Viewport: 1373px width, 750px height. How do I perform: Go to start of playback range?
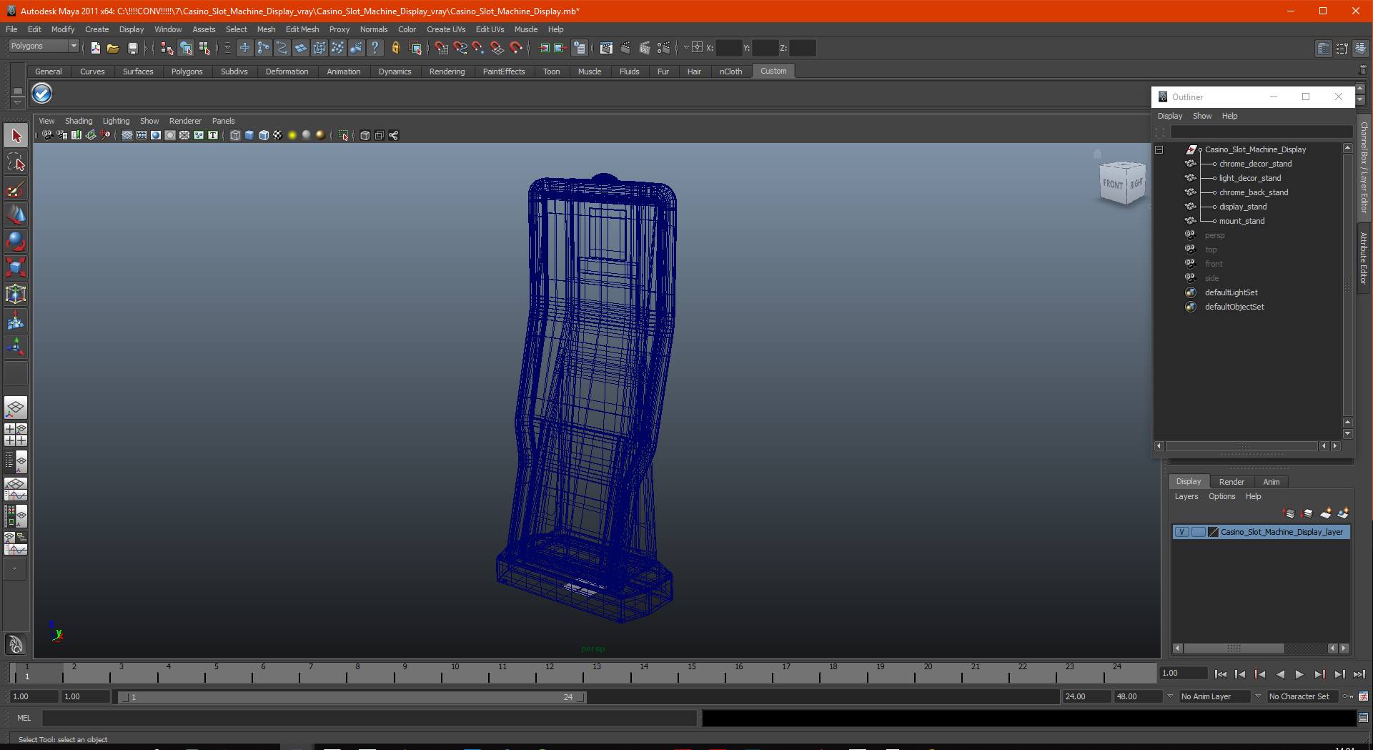(x=1221, y=674)
